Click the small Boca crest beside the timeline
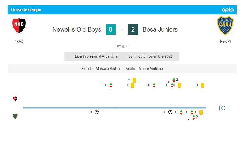Screen dimensions: 243x143 point(15,116)
